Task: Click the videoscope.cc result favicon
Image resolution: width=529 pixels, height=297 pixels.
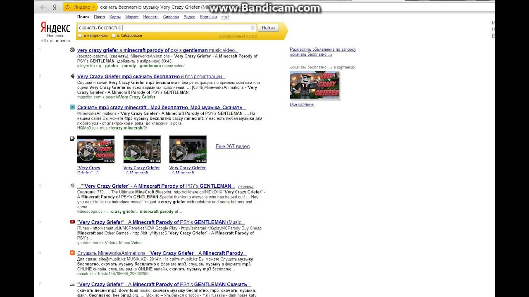Action: (72, 186)
